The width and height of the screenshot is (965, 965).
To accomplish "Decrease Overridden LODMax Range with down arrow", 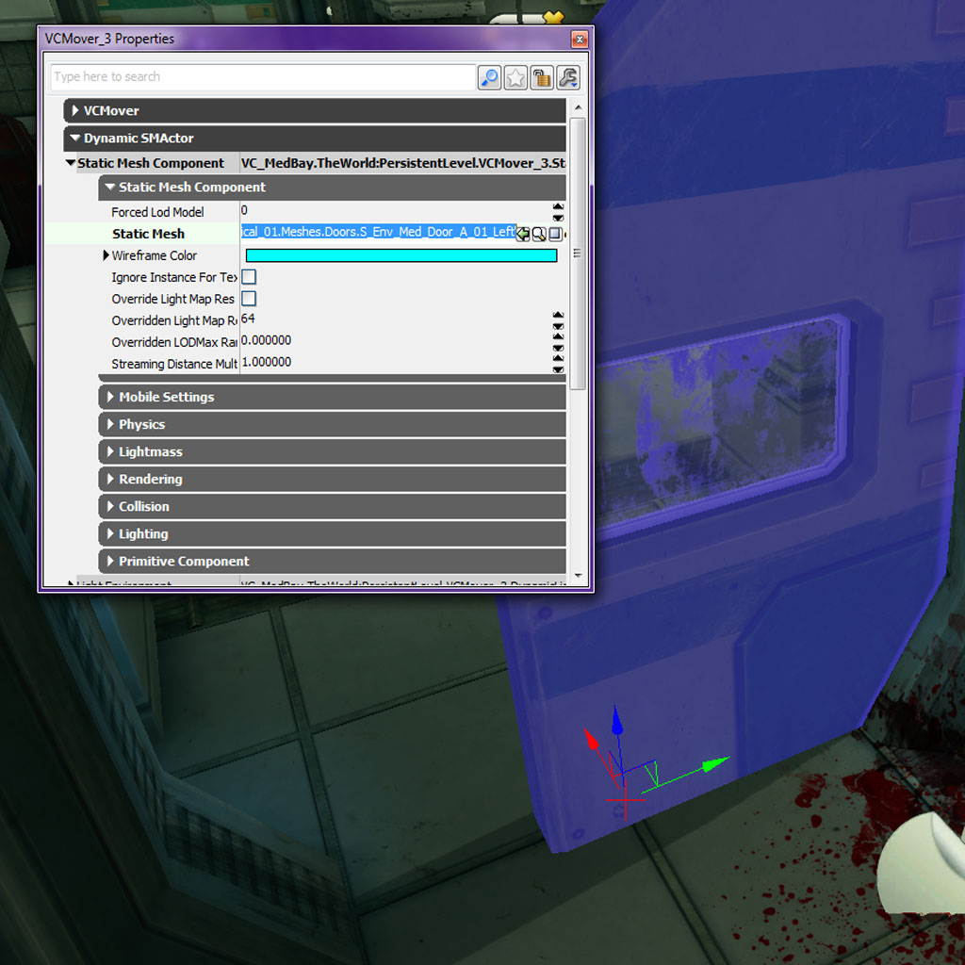I will 558,347.
